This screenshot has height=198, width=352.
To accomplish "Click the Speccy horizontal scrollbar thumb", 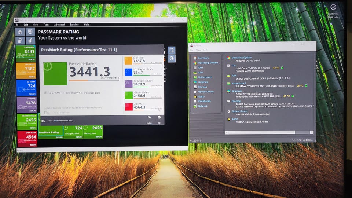I will point(261,132).
